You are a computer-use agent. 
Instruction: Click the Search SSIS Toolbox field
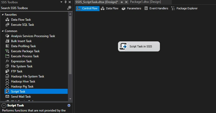(34, 8)
